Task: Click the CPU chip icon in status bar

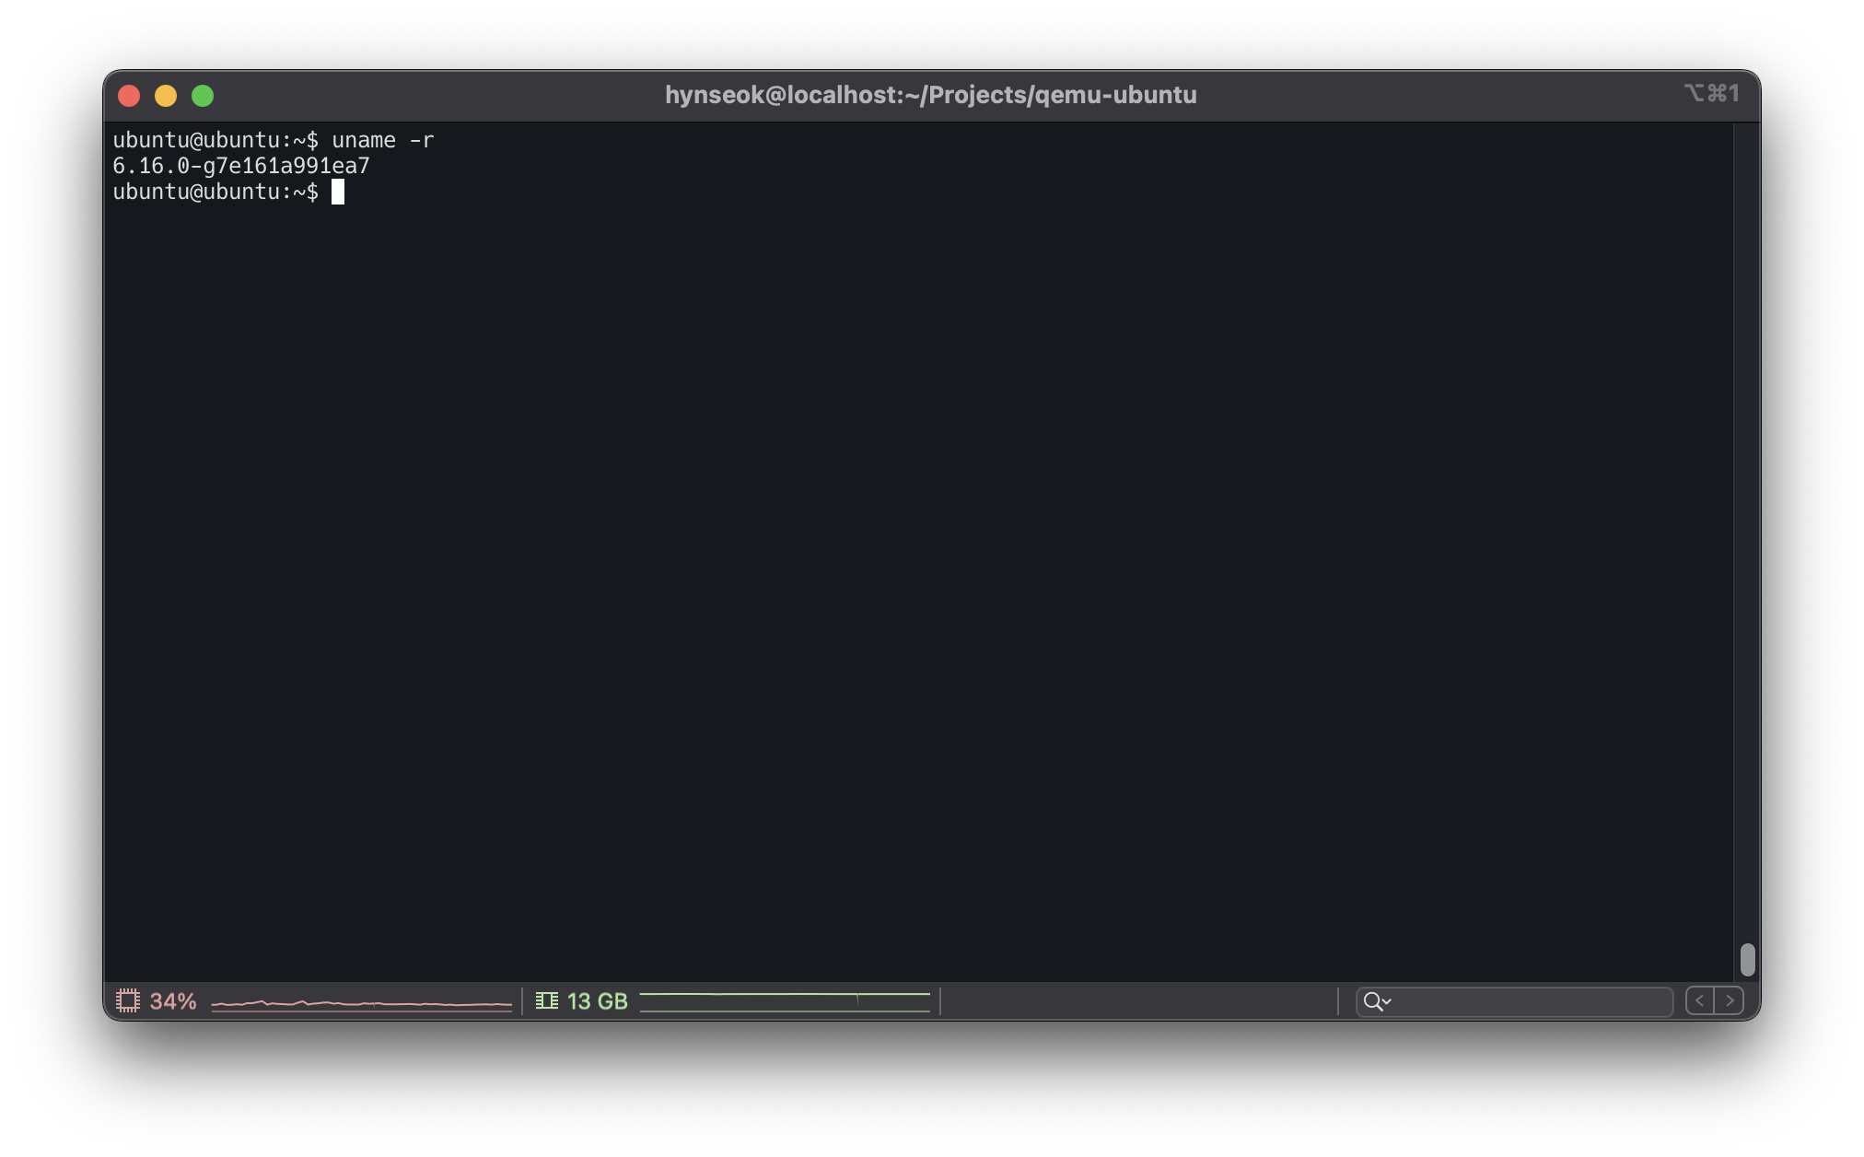Action: click(x=128, y=1000)
